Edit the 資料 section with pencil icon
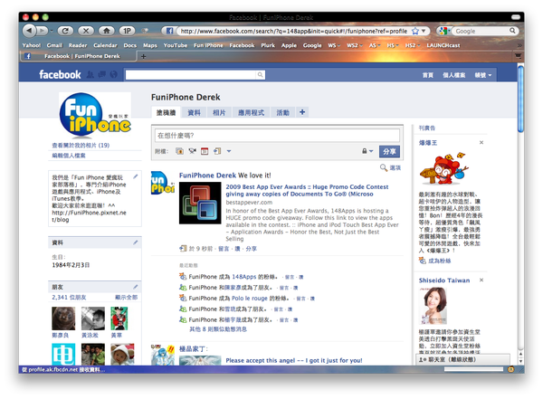Image resolution: width=543 pixels, height=399 pixels. click(x=136, y=242)
